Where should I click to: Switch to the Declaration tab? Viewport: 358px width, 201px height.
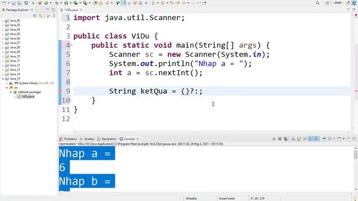click(107, 139)
